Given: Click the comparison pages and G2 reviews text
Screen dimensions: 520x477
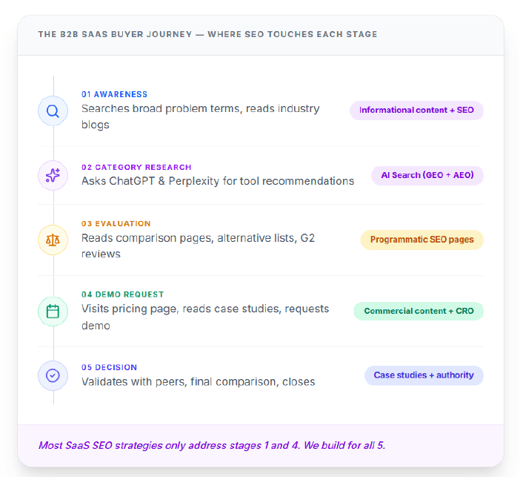Looking at the screenshot, I should tap(198, 246).
